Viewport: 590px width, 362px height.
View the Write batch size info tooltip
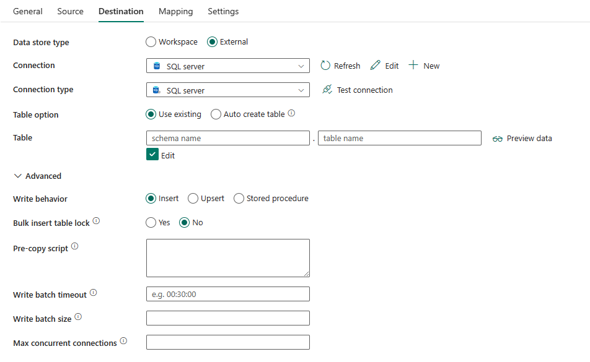78,316
